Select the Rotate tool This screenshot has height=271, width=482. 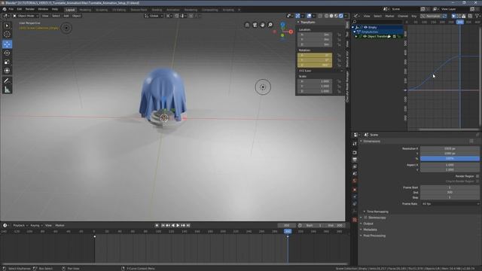(7, 53)
